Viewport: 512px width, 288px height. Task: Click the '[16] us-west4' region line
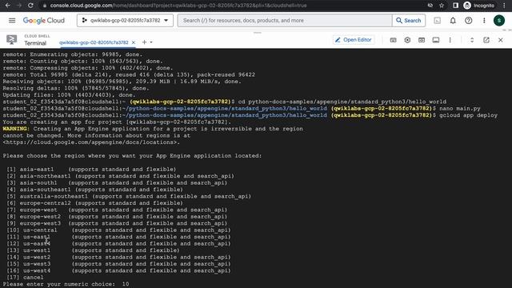coord(118,270)
